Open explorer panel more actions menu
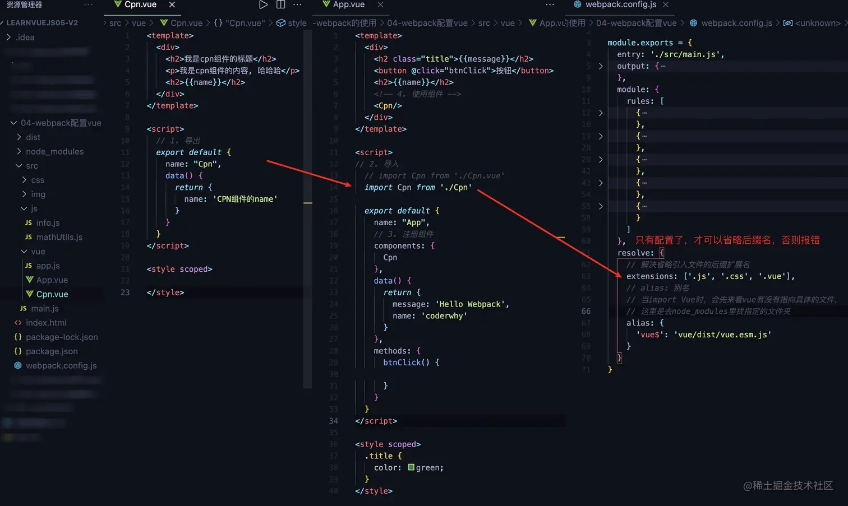The image size is (848, 506). point(88,4)
